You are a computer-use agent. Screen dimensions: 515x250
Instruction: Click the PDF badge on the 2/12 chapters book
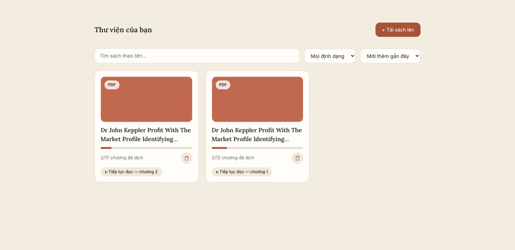pos(223,85)
